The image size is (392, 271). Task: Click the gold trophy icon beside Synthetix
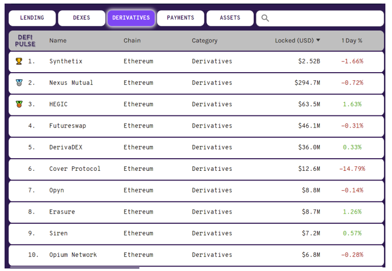19,61
